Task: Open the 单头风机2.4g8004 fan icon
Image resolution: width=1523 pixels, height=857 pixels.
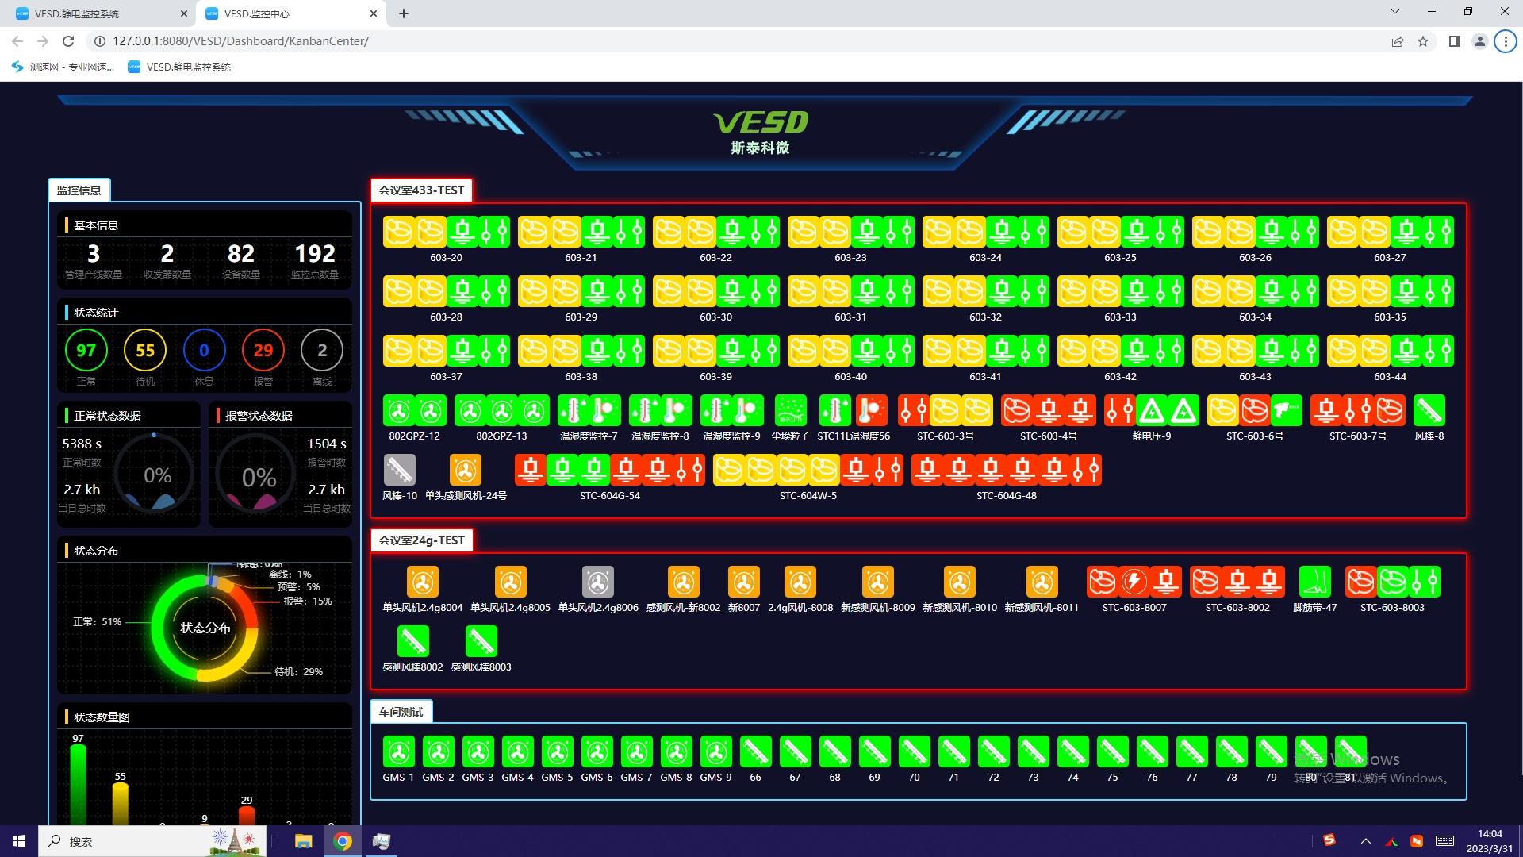Action: (x=423, y=582)
